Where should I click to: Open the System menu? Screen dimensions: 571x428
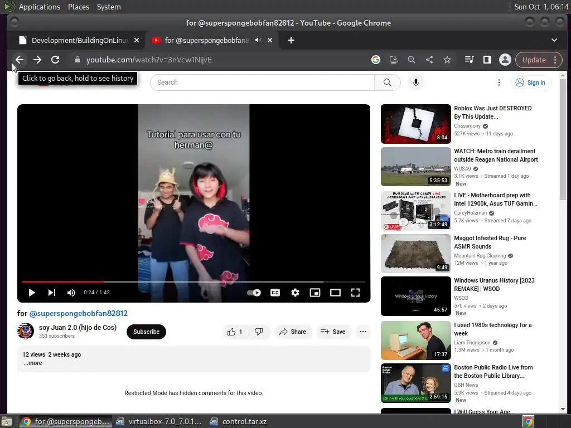click(x=109, y=7)
